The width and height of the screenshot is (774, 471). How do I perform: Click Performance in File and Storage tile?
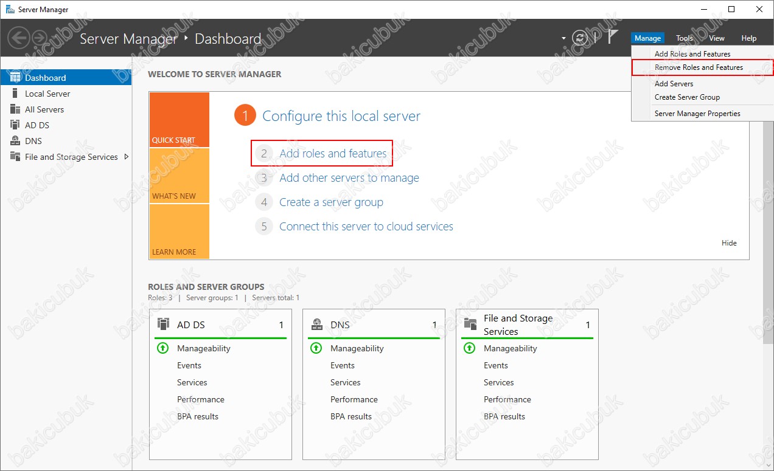click(x=507, y=399)
